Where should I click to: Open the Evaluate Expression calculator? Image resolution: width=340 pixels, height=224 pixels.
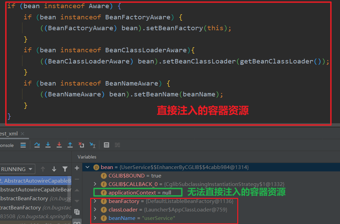point(107,145)
